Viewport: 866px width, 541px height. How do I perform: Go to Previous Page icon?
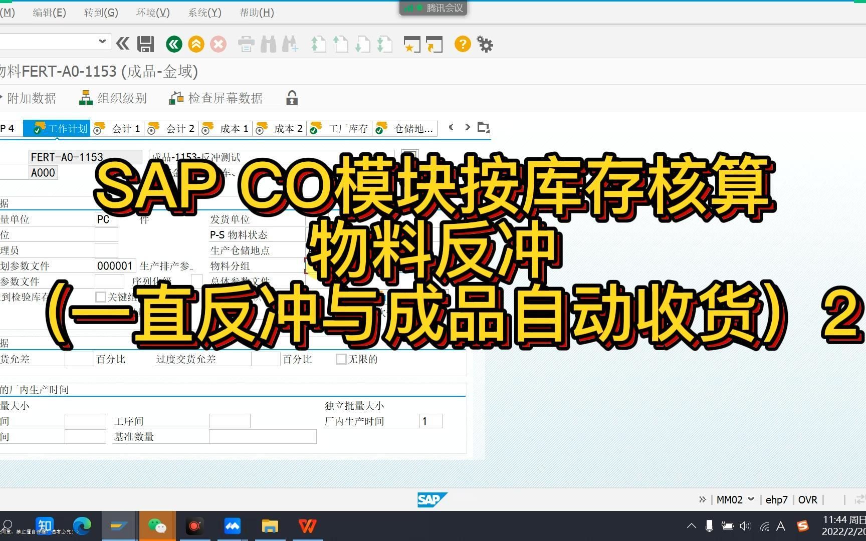pos(340,44)
